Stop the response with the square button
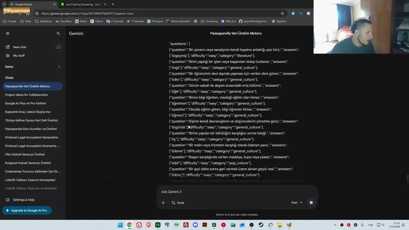The image size is (409, 230). click(311, 203)
